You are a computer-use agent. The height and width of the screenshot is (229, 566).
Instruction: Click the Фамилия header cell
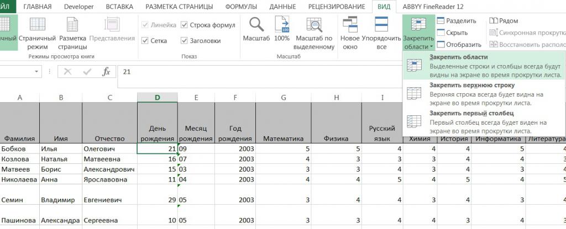tap(20, 123)
